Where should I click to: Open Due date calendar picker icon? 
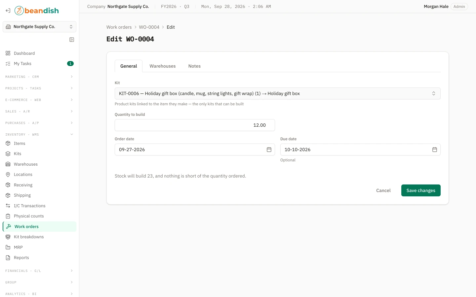(435, 149)
